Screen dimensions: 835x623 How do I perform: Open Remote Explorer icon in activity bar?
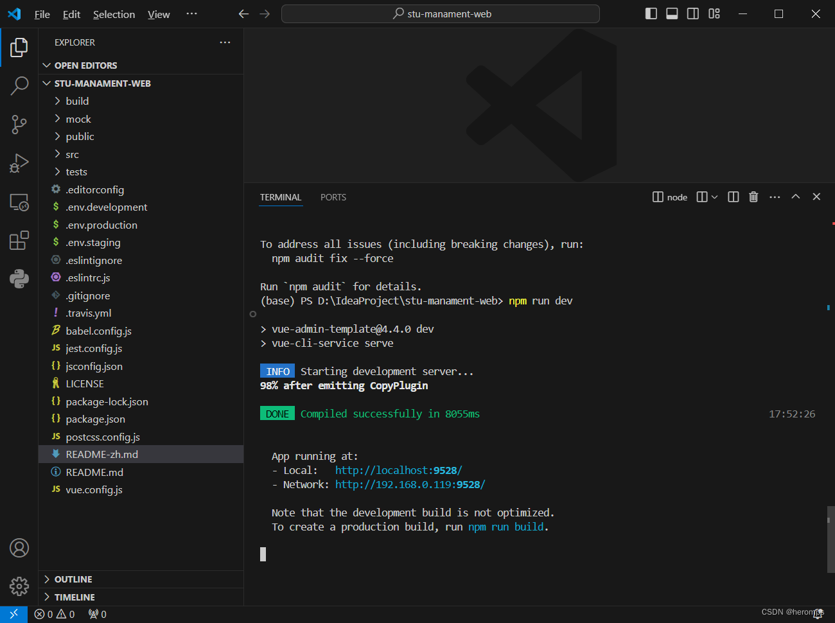pyautogui.click(x=19, y=202)
